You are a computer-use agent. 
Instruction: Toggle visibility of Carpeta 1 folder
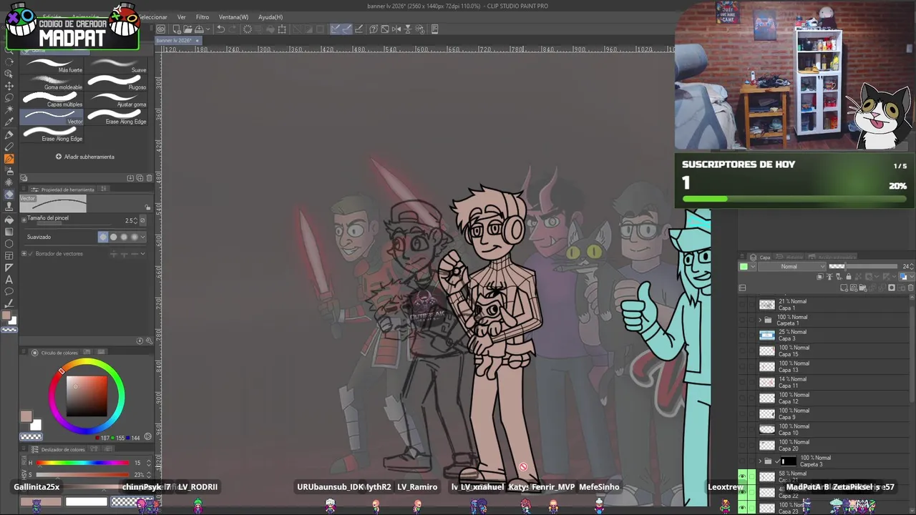pyautogui.click(x=743, y=320)
